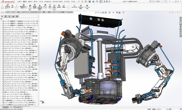Screen dimensions: 182x110
Task: Open the dropdown arrow beside the Open file icon
Action: [87, 2]
